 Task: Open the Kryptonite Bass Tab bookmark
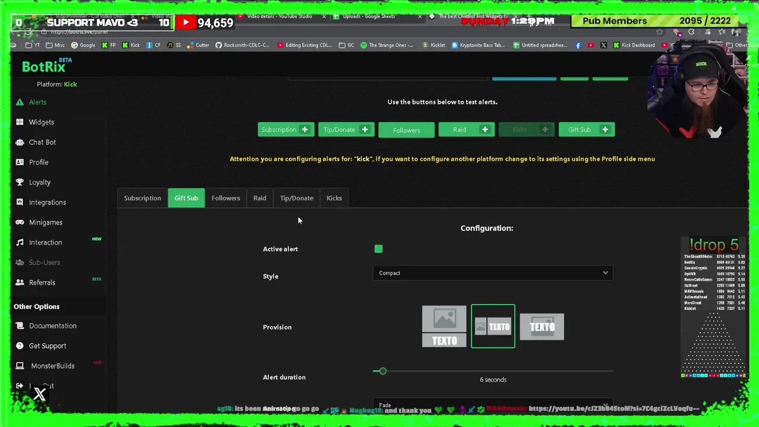478,45
